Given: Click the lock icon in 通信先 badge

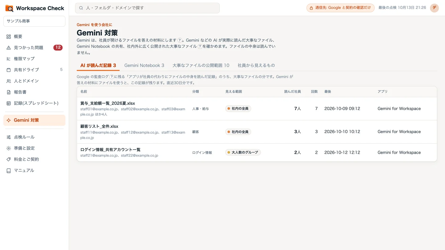Looking at the screenshot, I should 311,8.
